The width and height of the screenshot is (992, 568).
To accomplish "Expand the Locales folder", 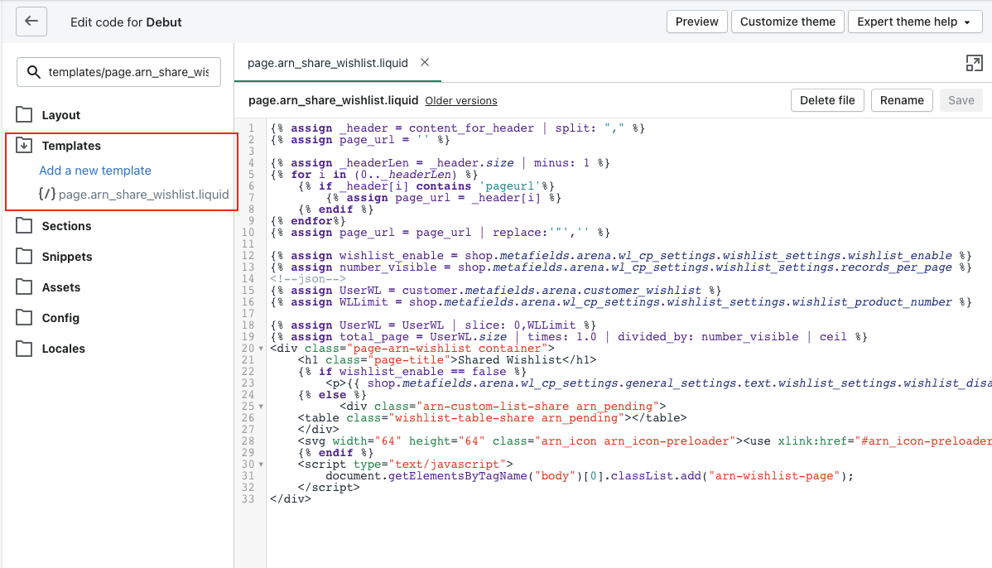I will 63,349.
